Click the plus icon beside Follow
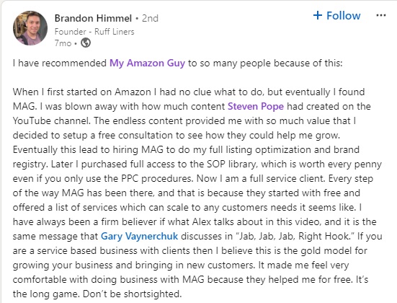This screenshot has height=303, width=397. (318, 15)
